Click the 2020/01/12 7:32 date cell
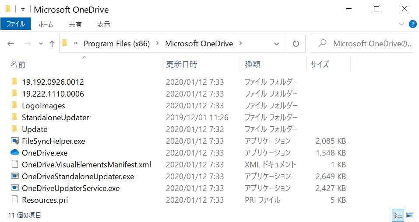Viewport: 419px width, 222px height. tap(195, 129)
